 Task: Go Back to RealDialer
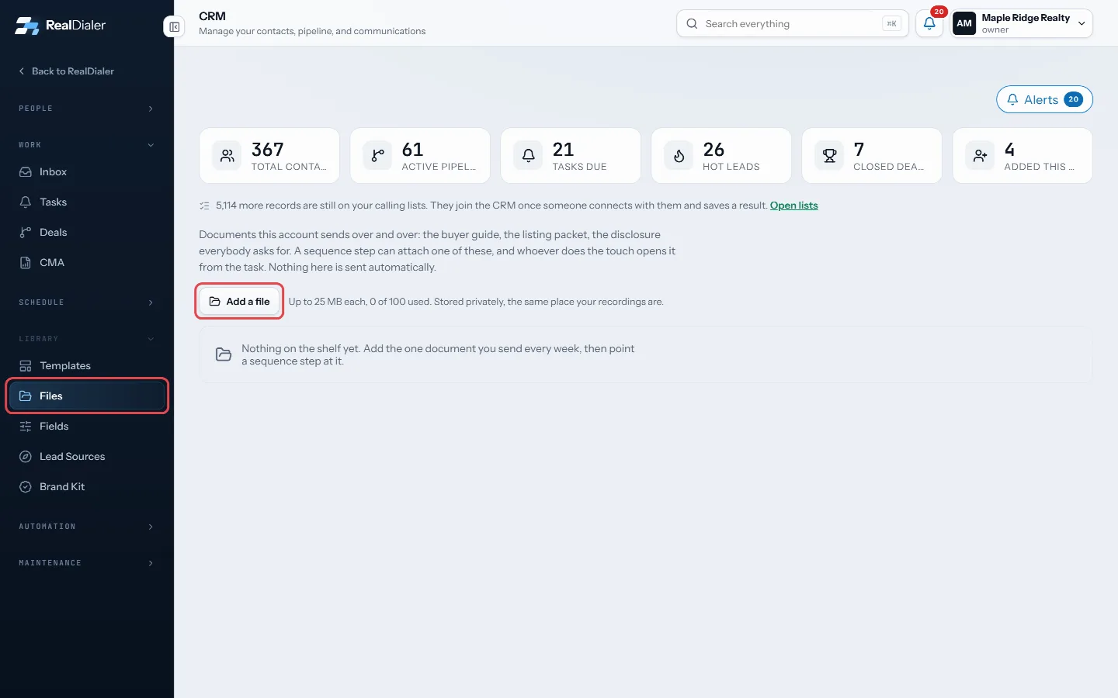tap(66, 71)
